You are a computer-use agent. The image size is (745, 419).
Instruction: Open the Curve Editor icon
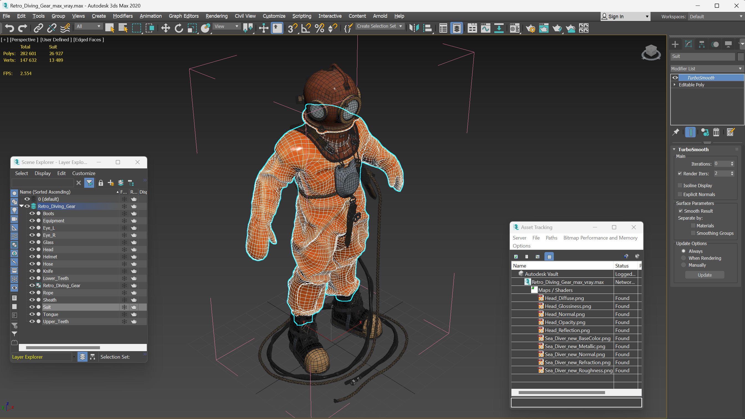[486, 28]
